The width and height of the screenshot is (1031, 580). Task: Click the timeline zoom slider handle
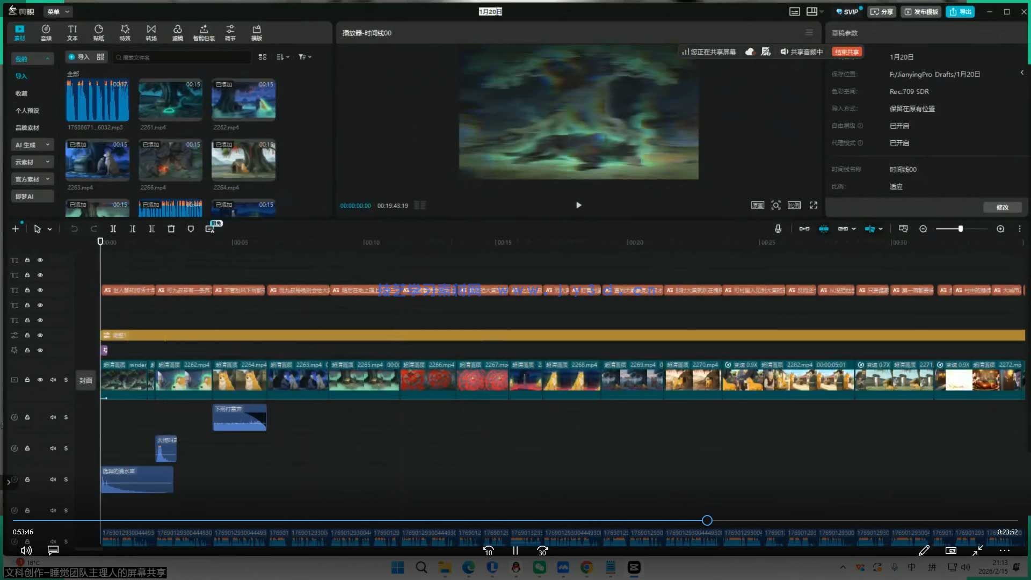point(960,229)
